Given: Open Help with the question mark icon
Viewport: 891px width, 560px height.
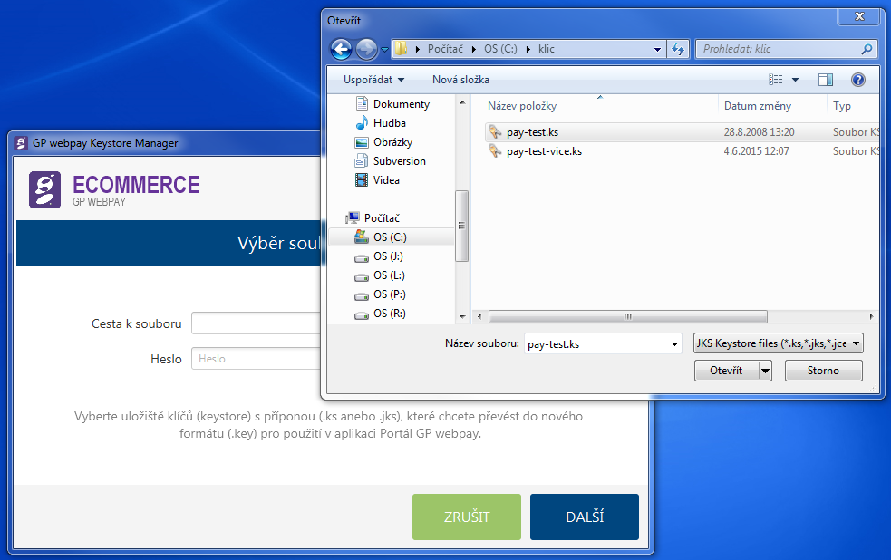Looking at the screenshot, I should (x=858, y=80).
